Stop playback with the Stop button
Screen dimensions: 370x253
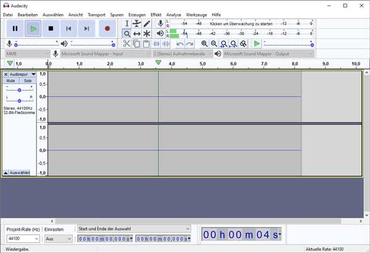coord(51,28)
